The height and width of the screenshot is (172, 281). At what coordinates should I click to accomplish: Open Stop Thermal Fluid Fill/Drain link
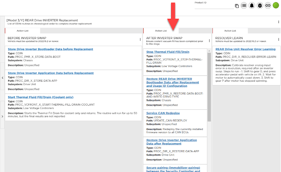click(x=168, y=52)
